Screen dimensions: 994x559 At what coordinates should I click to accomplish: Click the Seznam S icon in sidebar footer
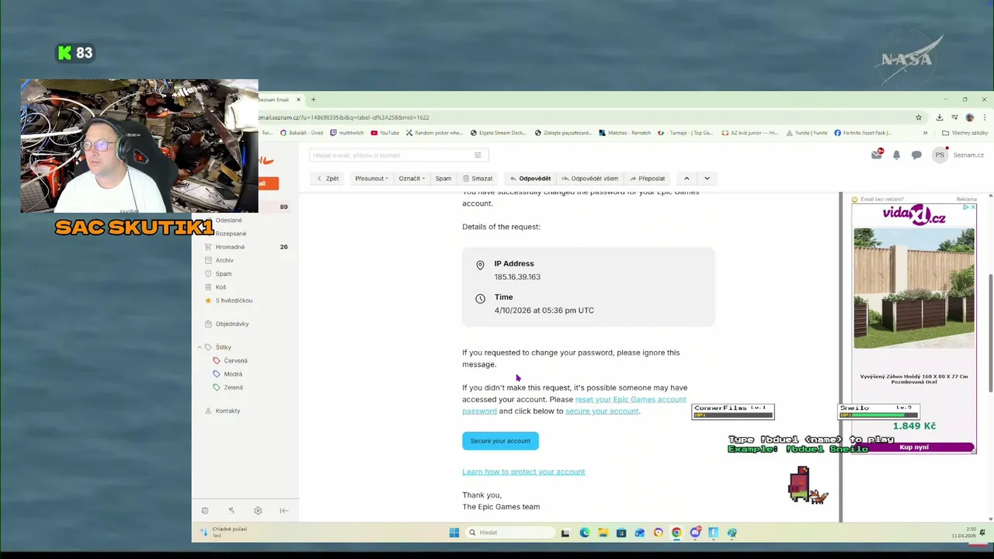click(x=231, y=511)
